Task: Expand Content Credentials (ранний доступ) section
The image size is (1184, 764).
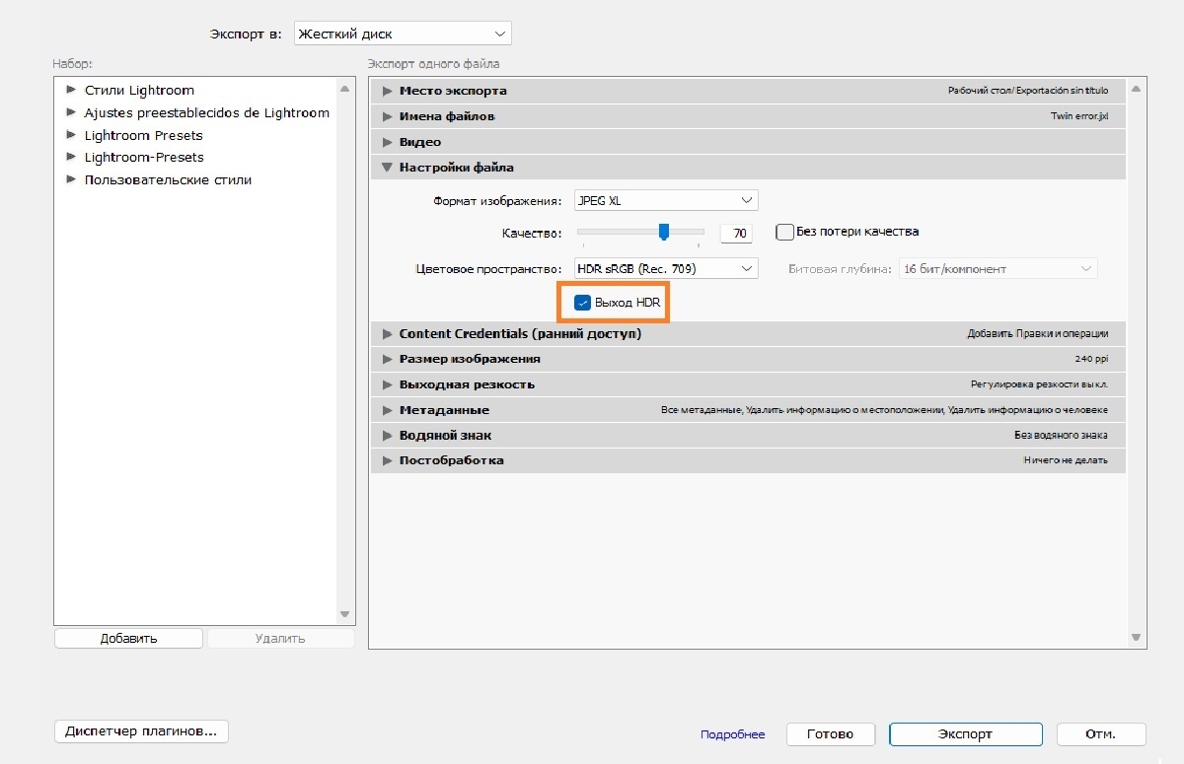Action: (x=388, y=334)
